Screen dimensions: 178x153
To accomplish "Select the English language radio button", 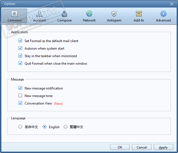I will tap(44, 127).
